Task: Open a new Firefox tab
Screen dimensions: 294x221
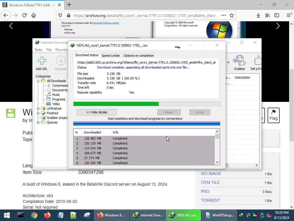Action: pos(69,5)
